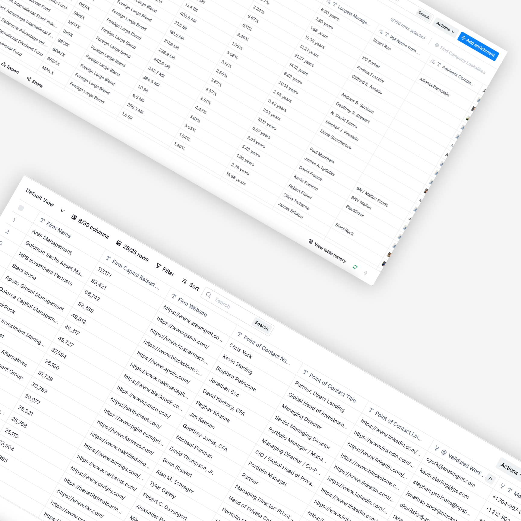Open the Default View dropdown

[45, 201]
